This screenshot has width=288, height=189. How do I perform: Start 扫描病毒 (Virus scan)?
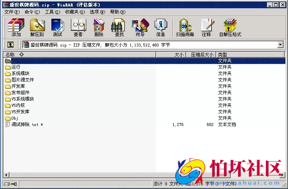[x=185, y=27]
